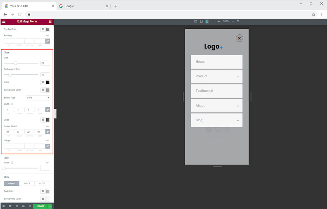
Task: Open the hamburger menu in Elementor panel header
Action: [4, 22]
